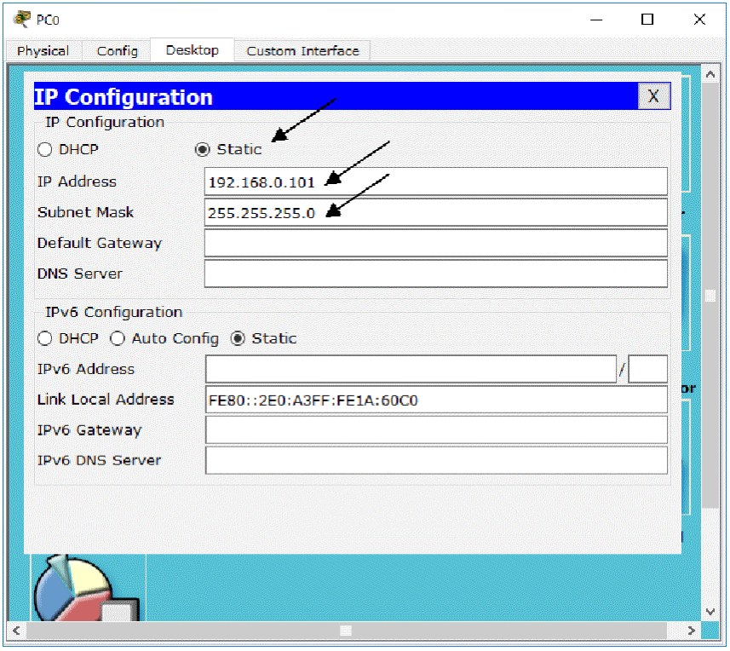Click the IPv6 Gateway field
Screen dimensions: 730x651
[x=435, y=430]
